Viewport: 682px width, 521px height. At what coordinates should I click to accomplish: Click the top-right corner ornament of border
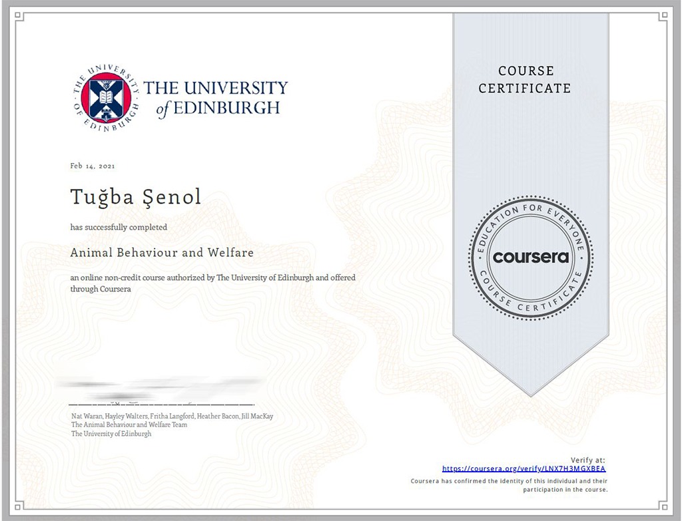pos(663,17)
